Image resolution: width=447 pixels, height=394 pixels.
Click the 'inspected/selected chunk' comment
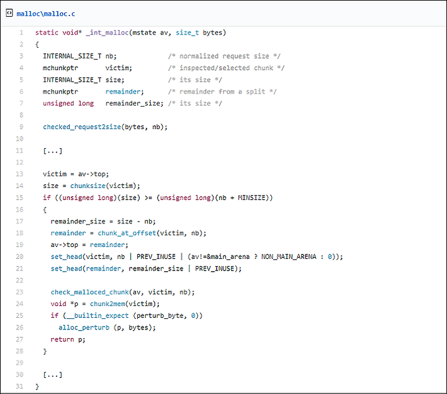(x=226, y=68)
